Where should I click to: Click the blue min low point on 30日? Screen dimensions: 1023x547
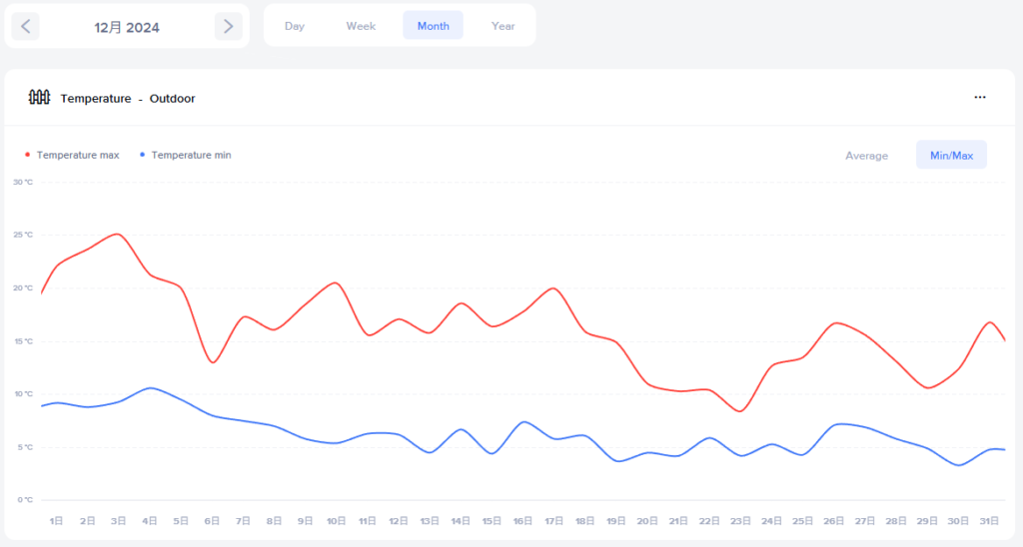tap(959, 465)
